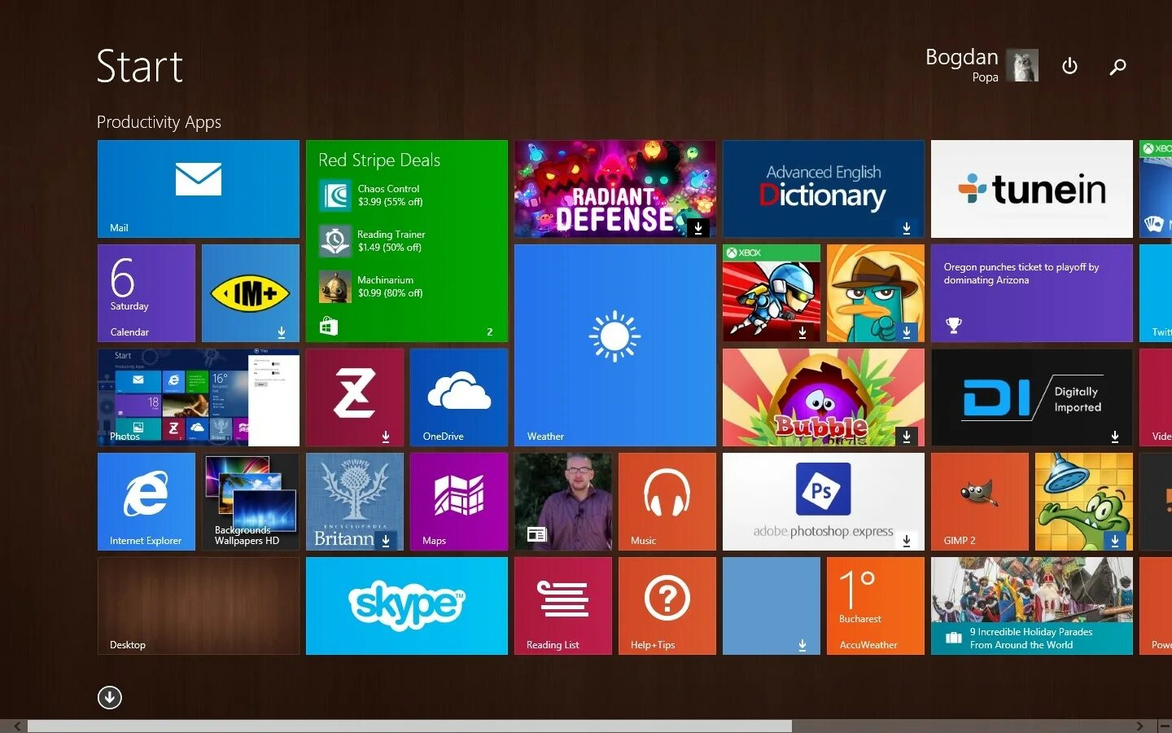1172x733 pixels.
Task: Open the blank blue downloading tile
Action: click(772, 606)
